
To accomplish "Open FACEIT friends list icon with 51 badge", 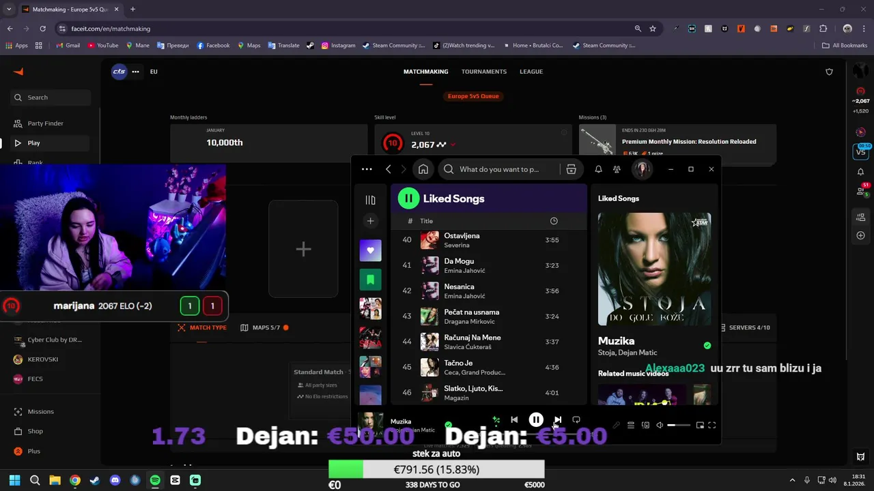I will point(860,192).
